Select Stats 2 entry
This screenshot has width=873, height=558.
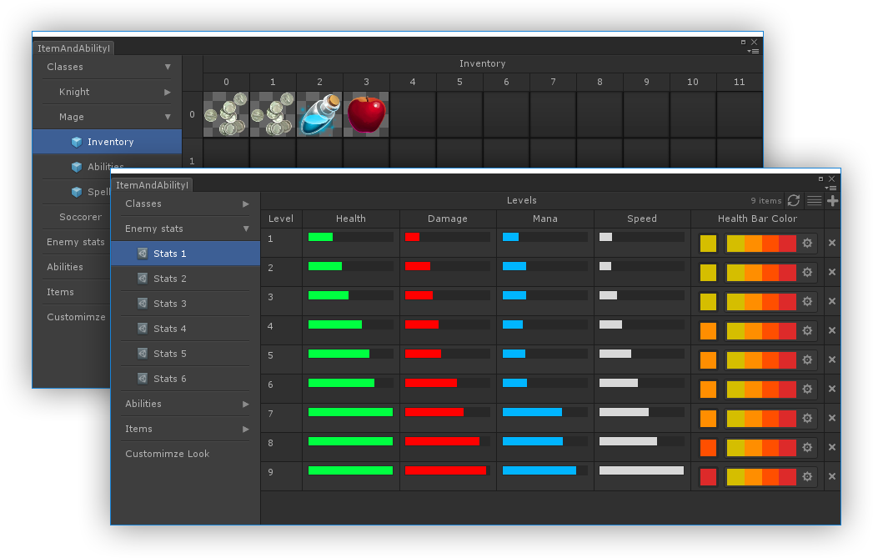[x=185, y=279]
